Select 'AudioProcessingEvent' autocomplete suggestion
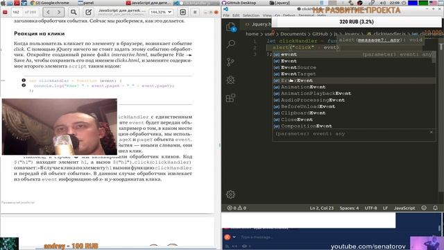The height and width of the screenshot is (250, 444). click(354, 100)
